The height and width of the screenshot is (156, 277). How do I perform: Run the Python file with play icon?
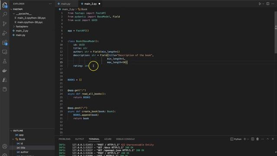click(x=260, y=4)
